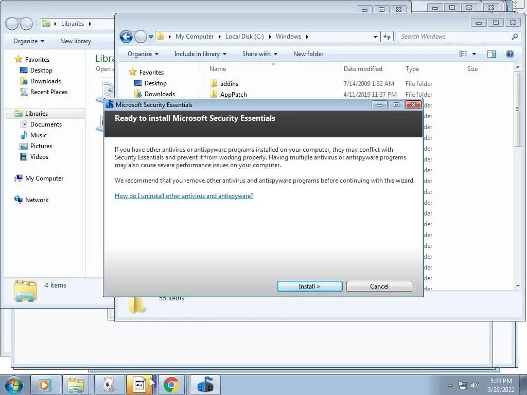
Task: Open Windows Media Player from taskbar
Action: click(x=45, y=385)
